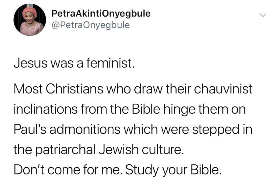
Task: Open the PetraAkintiOnyegbule display name
Action: click(x=101, y=13)
